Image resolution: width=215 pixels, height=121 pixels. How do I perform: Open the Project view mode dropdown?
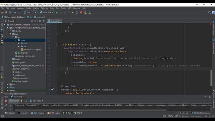[x=11, y=21]
